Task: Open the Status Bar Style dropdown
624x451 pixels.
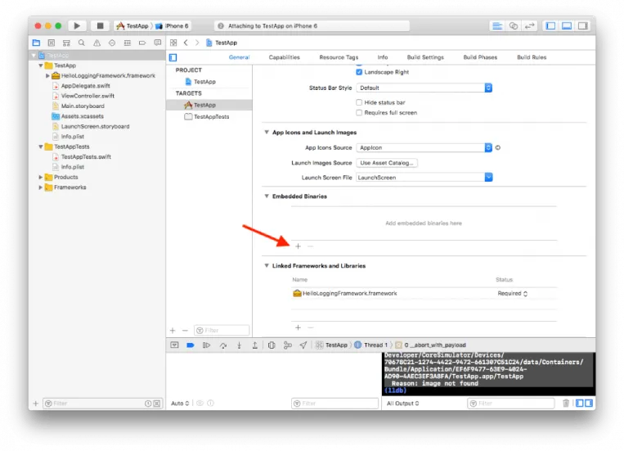Action: (424, 88)
